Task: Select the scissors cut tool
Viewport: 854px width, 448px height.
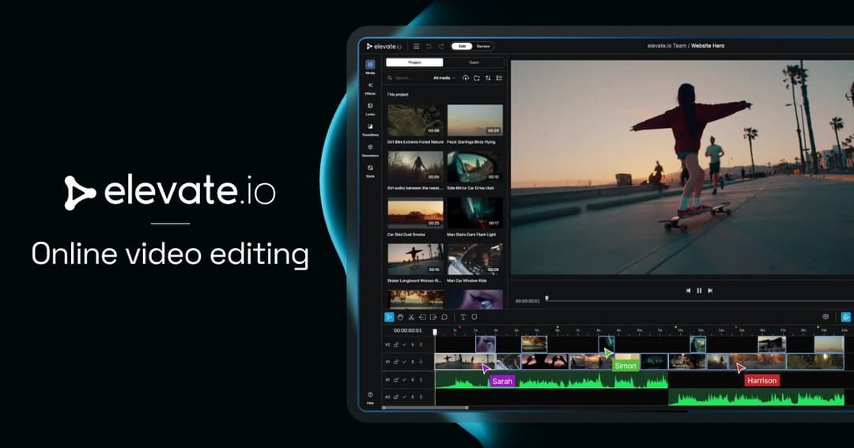Action: point(411,317)
